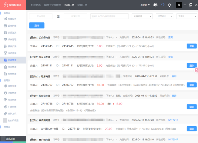Click the customer service headset icon in title bar

point(155,5)
